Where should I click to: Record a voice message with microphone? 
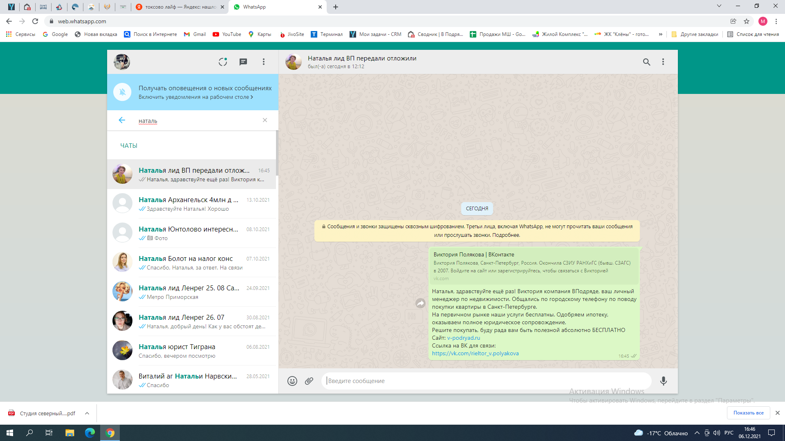point(663,381)
